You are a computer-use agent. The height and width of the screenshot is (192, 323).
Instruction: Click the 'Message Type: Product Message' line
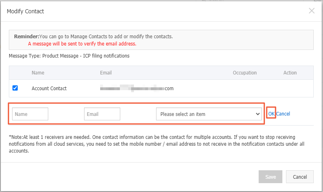[69, 56]
